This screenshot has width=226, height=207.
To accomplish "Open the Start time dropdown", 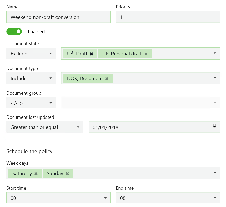I will click(x=58, y=198).
